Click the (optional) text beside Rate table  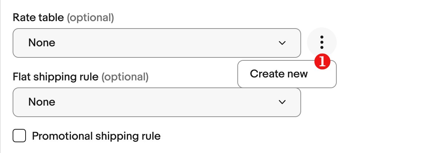pos(90,17)
